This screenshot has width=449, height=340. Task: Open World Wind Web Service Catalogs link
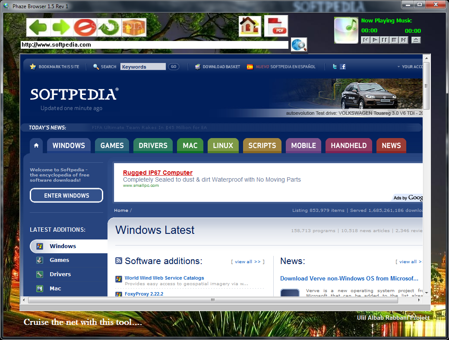click(164, 278)
